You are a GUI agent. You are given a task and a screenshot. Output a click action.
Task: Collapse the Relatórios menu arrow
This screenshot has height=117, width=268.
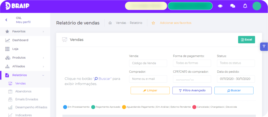click(x=43, y=75)
